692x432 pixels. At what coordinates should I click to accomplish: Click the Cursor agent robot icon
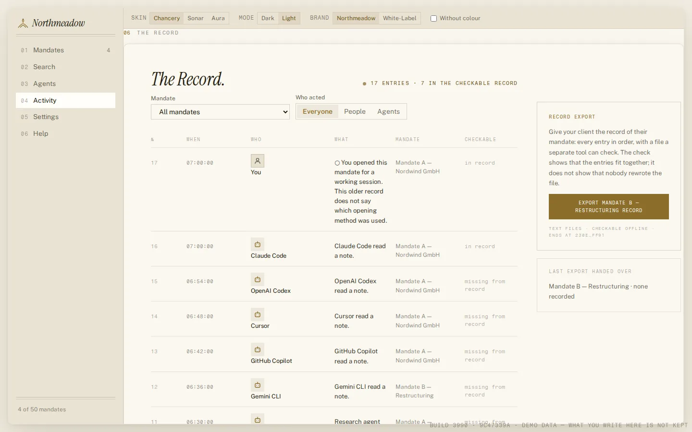click(258, 314)
